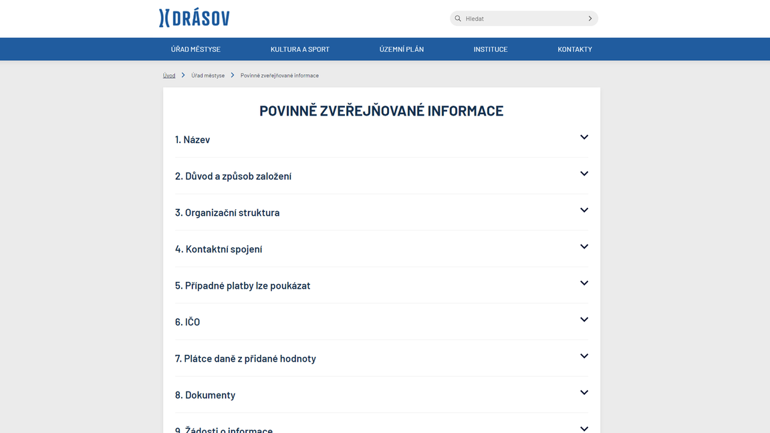
Task: Go to KONTAKTY page
Action: coord(574,49)
